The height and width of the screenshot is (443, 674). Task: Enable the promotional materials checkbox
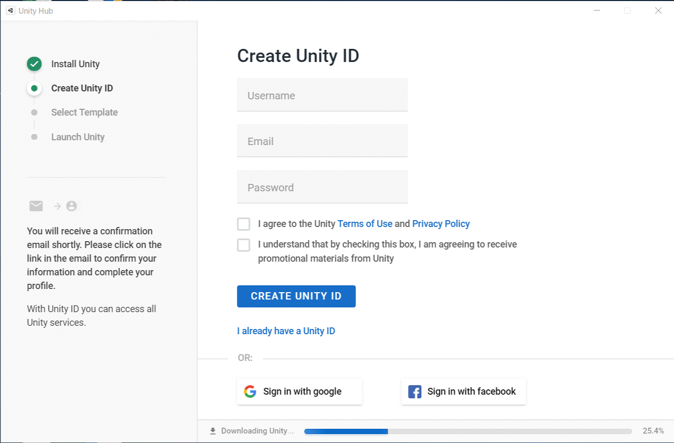(244, 245)
